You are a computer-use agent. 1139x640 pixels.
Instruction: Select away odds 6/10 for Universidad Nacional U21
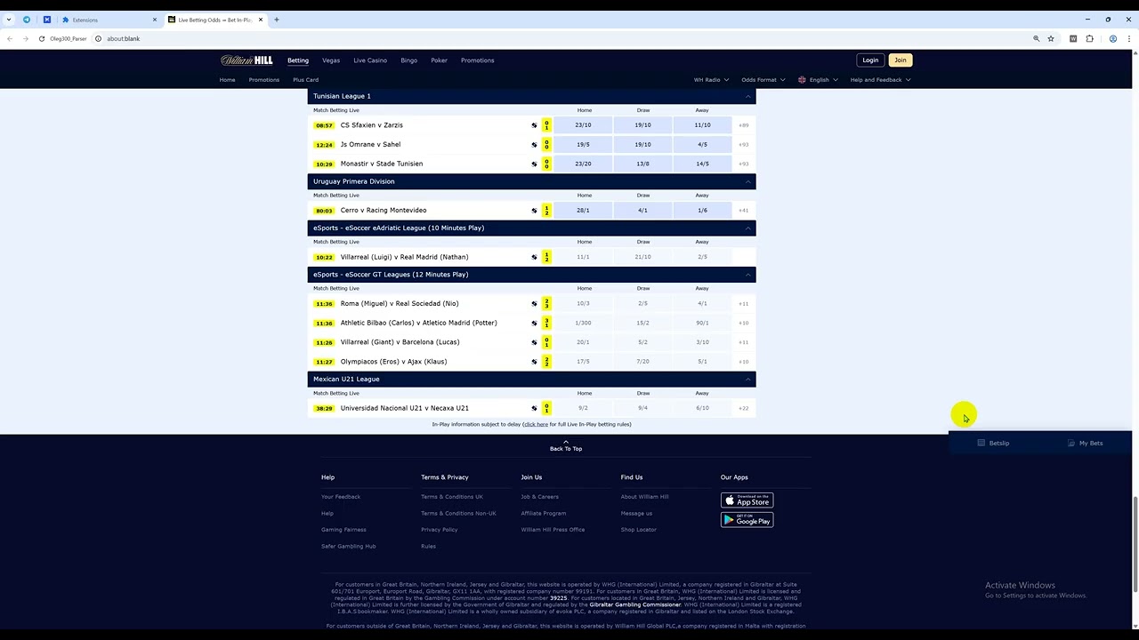[x=702, y=409]
